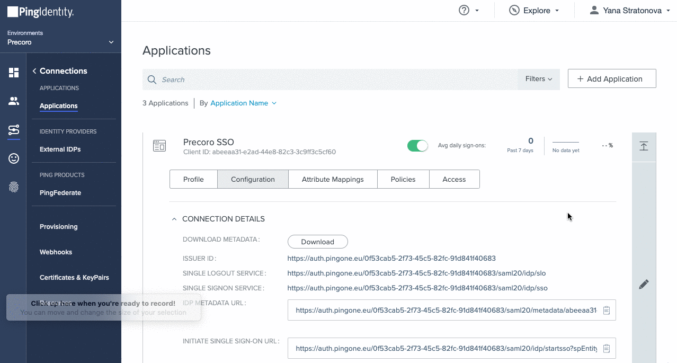Open the help menu dropdown arrow
677x363 pixels.
pos(477,11)
